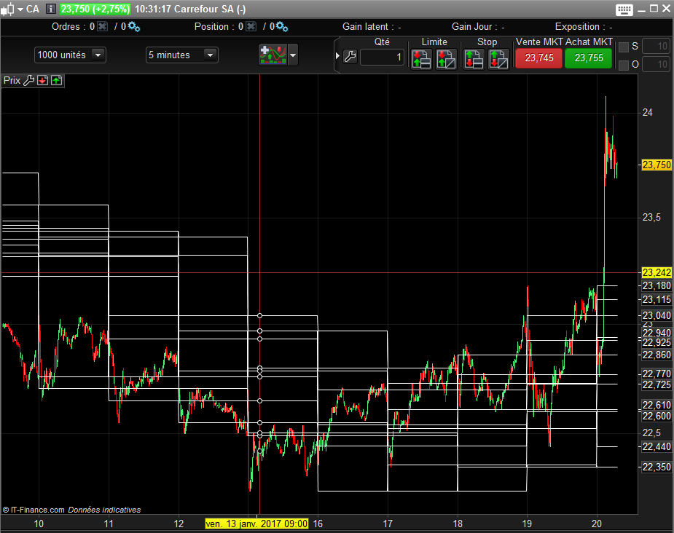Viewport: 674px width, 533px height.
Task: Close position using the Position X icon
Action: tap(251, 27)
